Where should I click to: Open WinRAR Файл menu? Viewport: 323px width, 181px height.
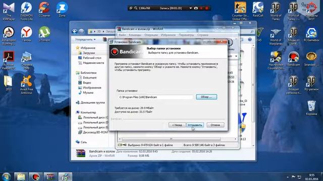(x=122, y=35)
